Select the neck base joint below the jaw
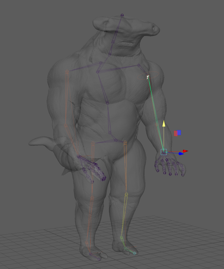Screen dimensions: 224x269 [110, 54]
